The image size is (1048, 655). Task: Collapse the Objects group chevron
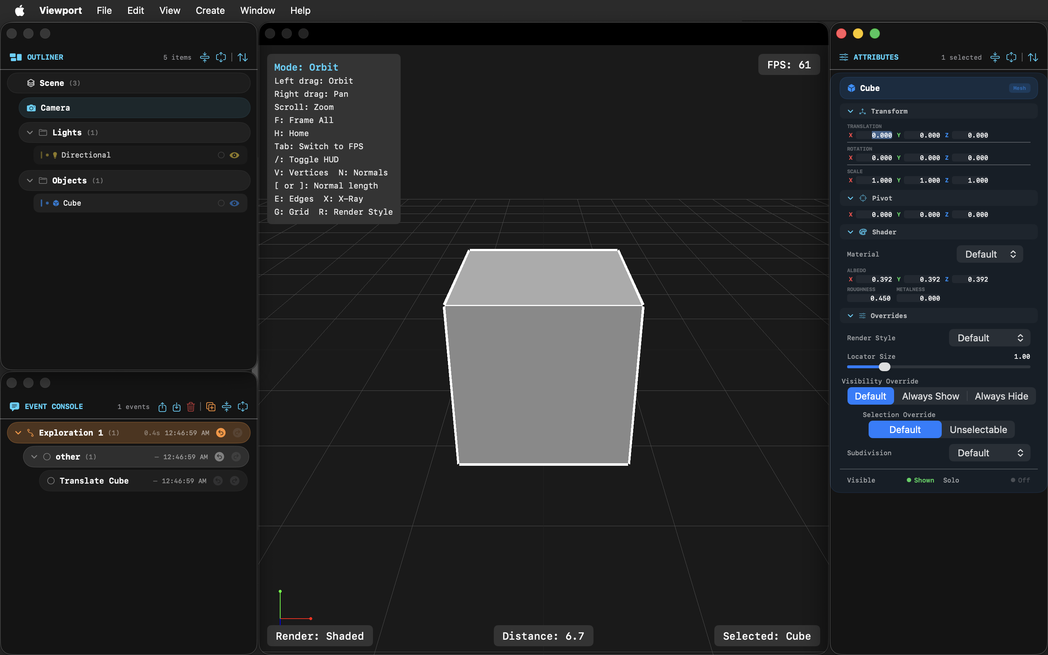(x=30, y=180)
